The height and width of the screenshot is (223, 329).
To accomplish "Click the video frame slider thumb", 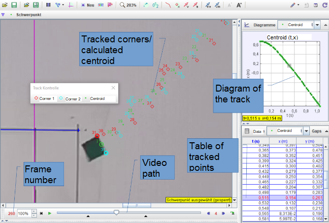I will 116,212.
